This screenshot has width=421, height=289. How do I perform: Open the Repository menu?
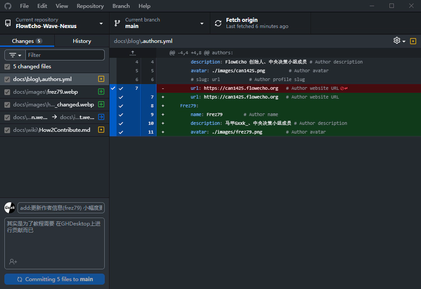coord(90,6)
